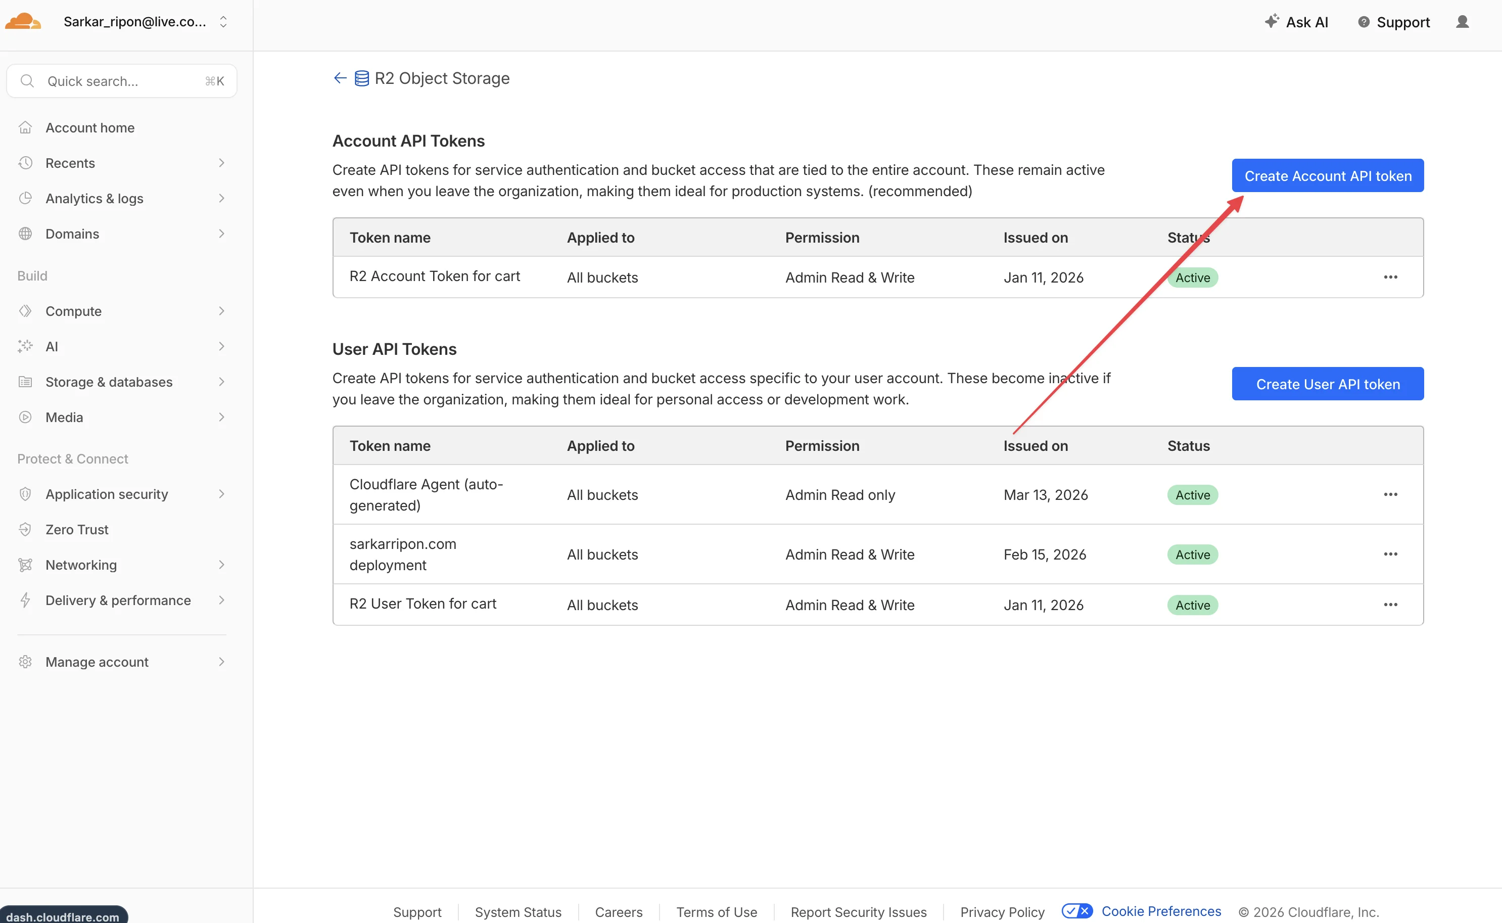1502x923 pixels.
Task: Click Create User API token
Action: point(1328,383)
